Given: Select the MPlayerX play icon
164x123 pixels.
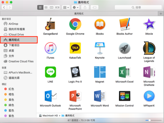Looking at the screenshot, I should (149, 96).
